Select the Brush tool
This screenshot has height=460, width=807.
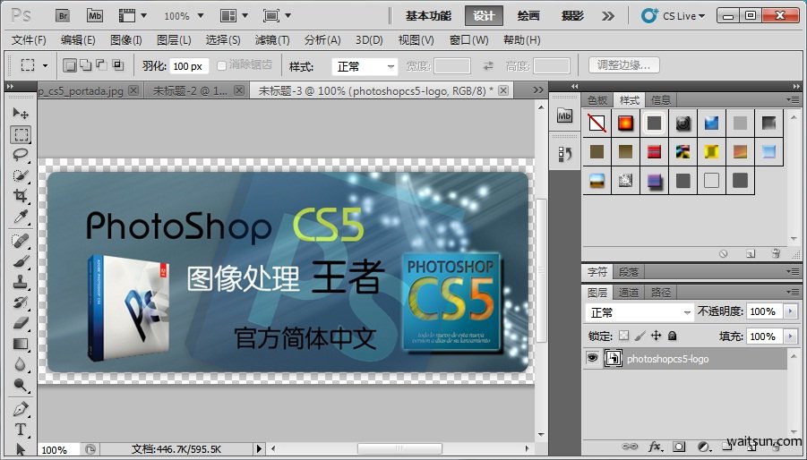point(21,261)
